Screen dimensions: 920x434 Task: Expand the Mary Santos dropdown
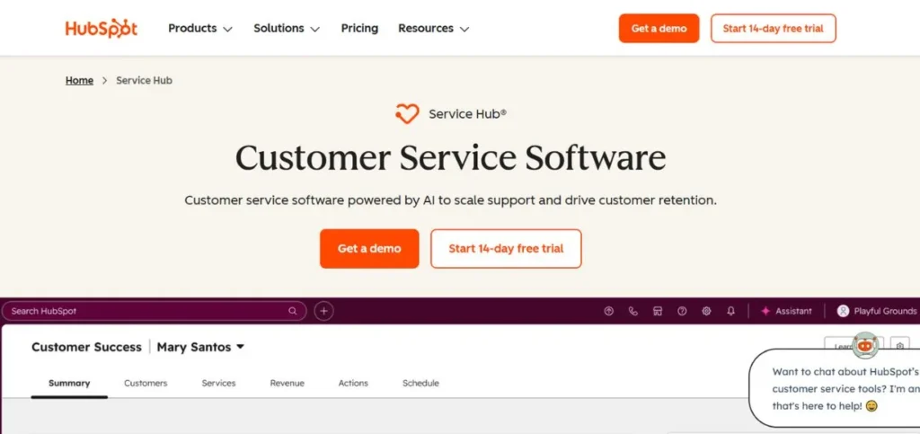[x=200, y=347]
